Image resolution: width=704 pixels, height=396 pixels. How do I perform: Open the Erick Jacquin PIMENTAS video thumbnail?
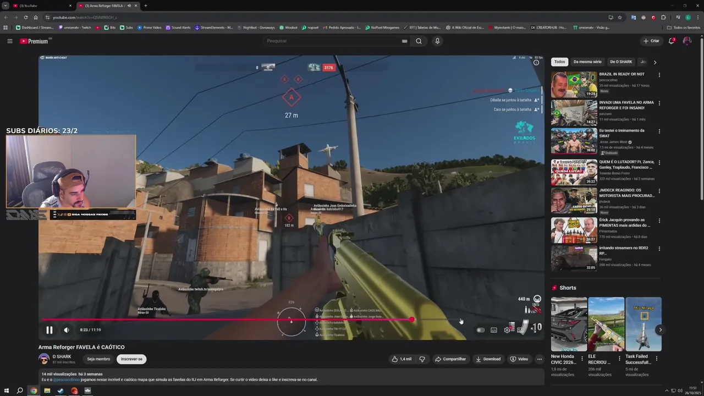coord(574,230)
